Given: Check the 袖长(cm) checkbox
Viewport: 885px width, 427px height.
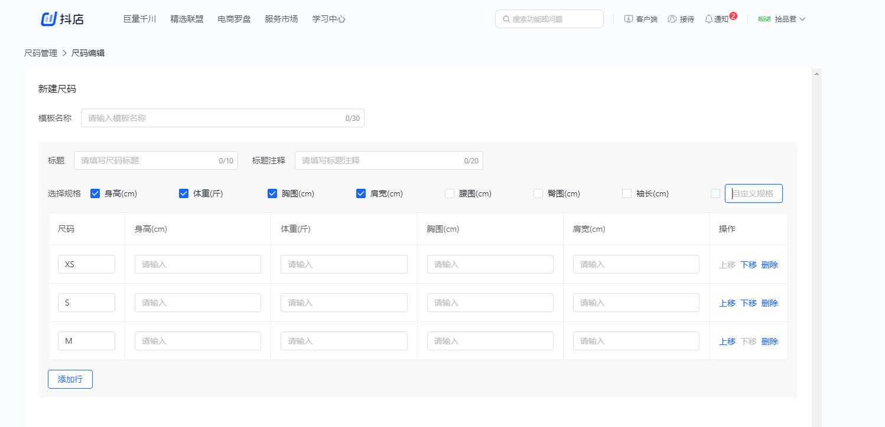Looking at the screenshot, I should 627,193.
